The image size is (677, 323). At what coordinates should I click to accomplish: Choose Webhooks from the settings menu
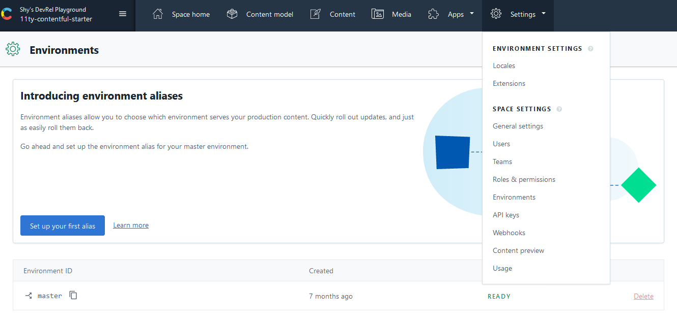[x=509, y=233]
